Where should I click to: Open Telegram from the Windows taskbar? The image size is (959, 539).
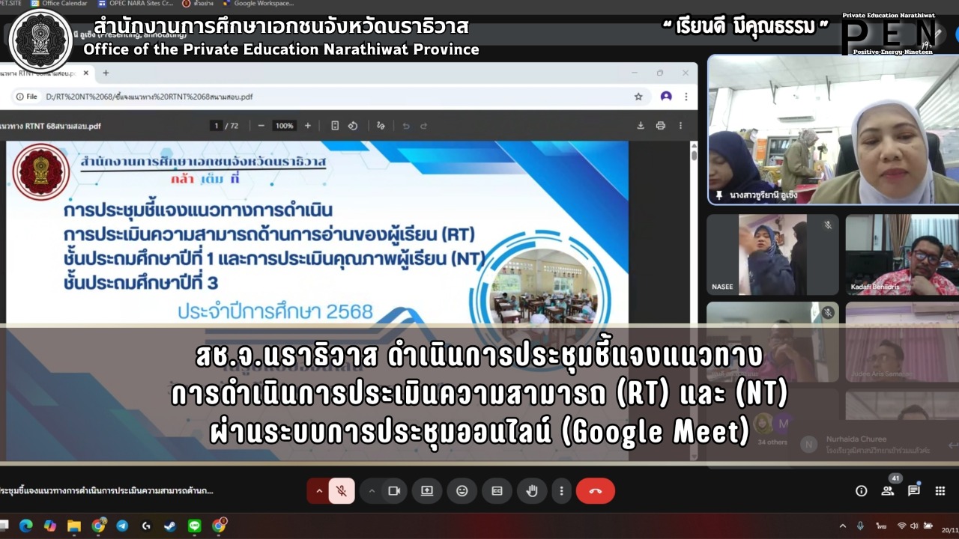(122, 526)
